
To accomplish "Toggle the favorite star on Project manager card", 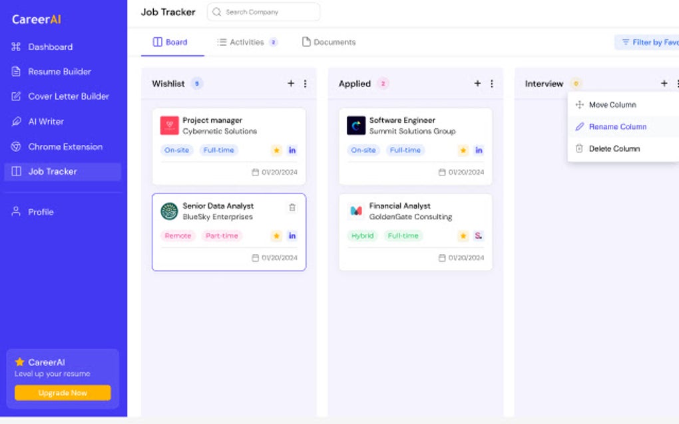I will coord(276,150).
